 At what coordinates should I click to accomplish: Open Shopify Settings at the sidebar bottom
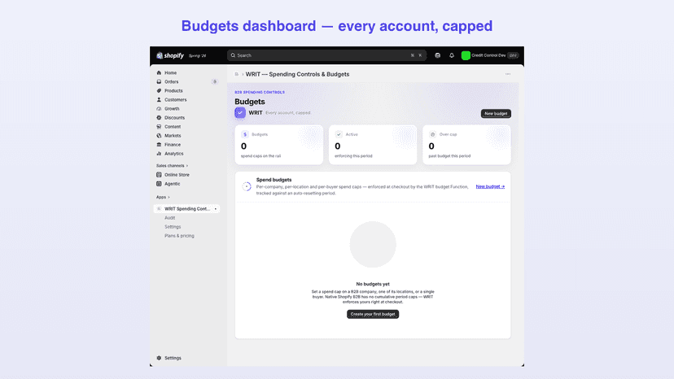click(173, 358)
